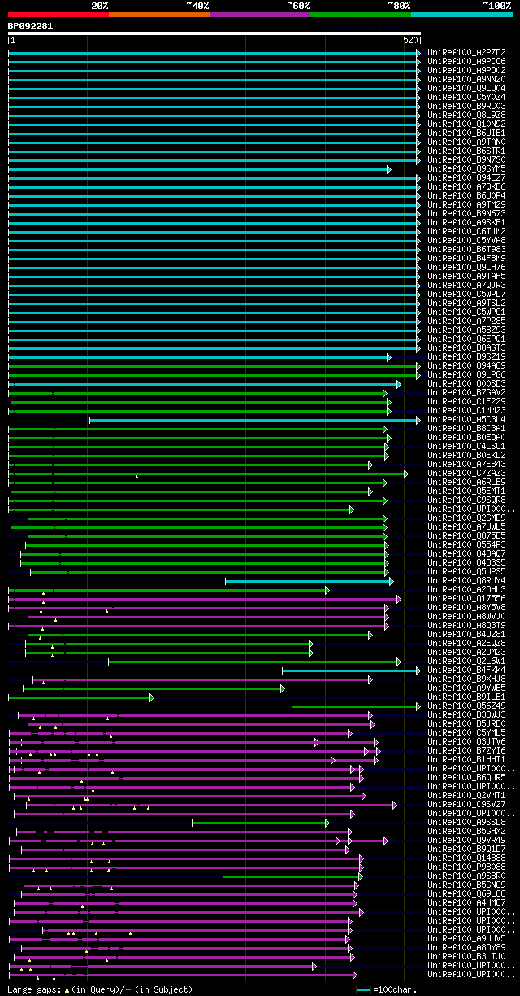Screen dimensions: 520x996
Task: Click the purple 60% legend color segment
Action: pyautogui.click(x=260, y=14)
